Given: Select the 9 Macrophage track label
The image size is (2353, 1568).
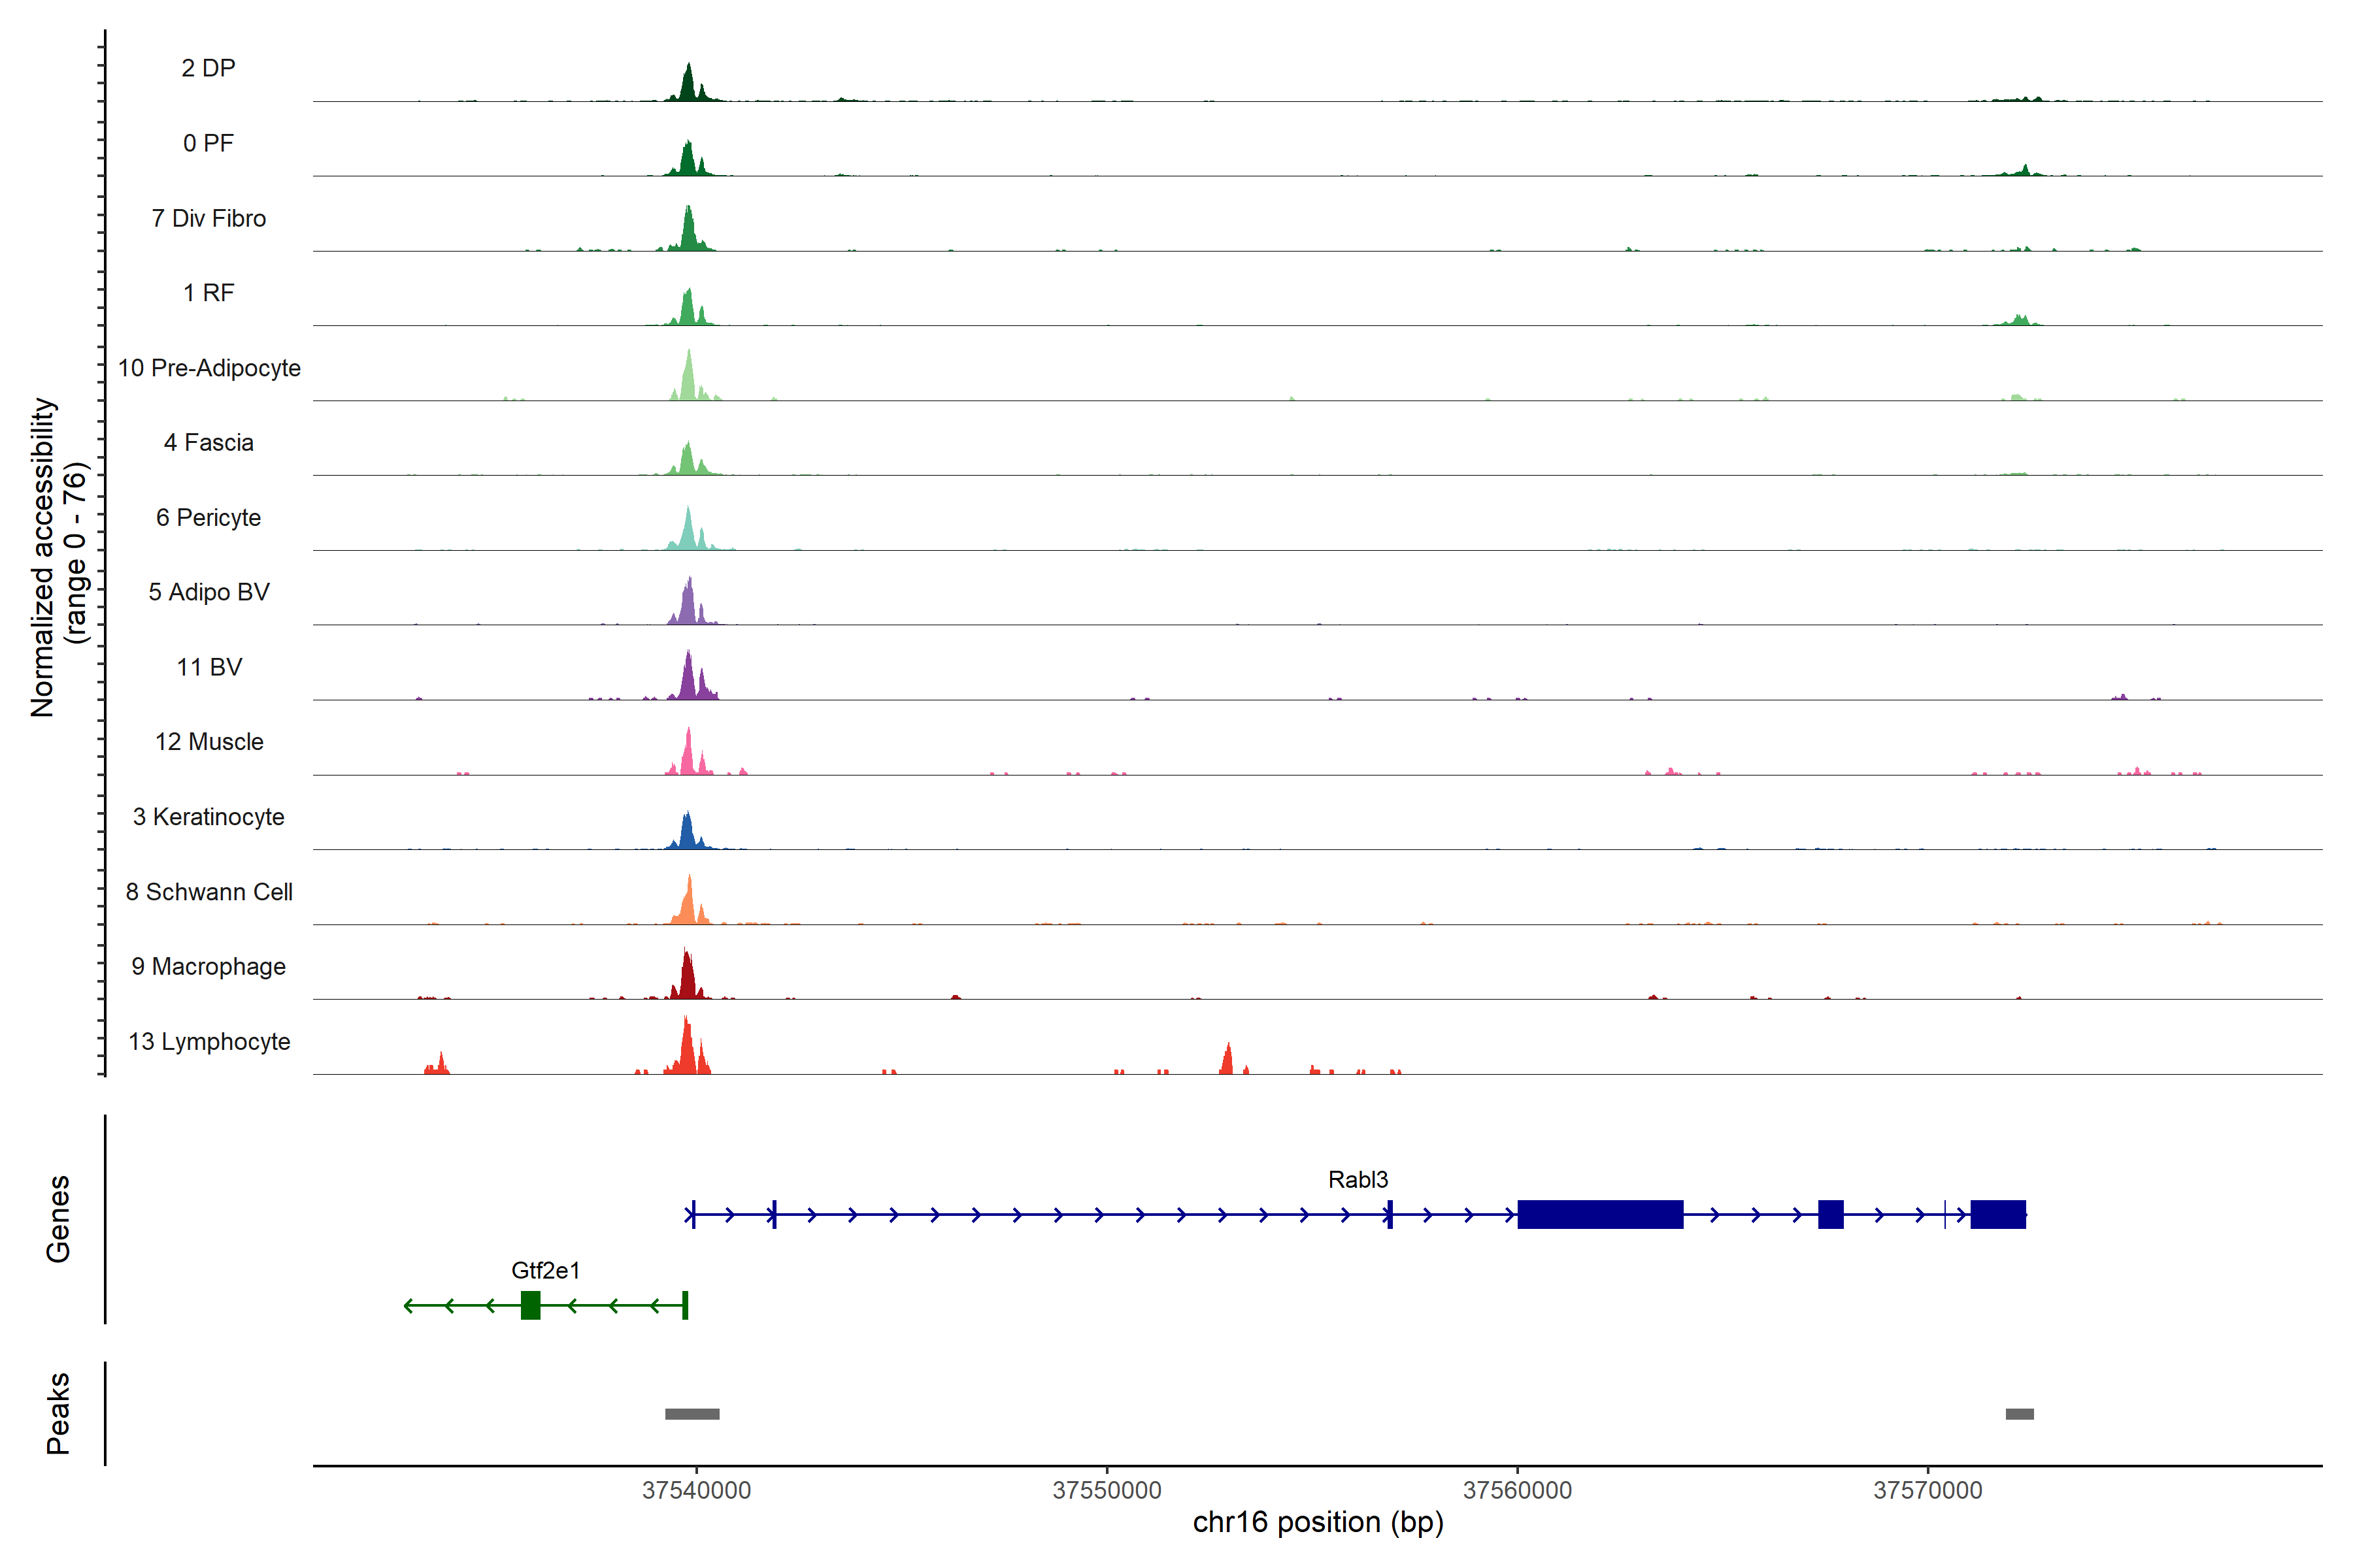Looking at the screenshot, I should (x=209, y=966).
